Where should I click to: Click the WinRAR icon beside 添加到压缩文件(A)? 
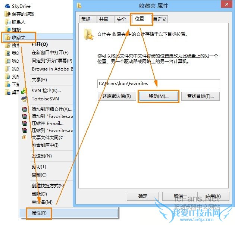pos(24,109)
